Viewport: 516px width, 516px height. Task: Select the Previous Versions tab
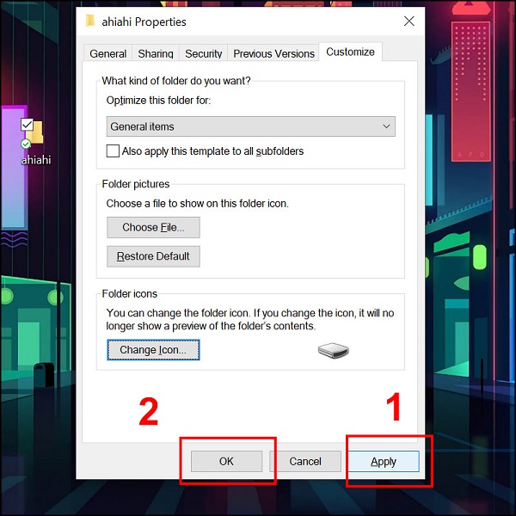tap(273, 53)
